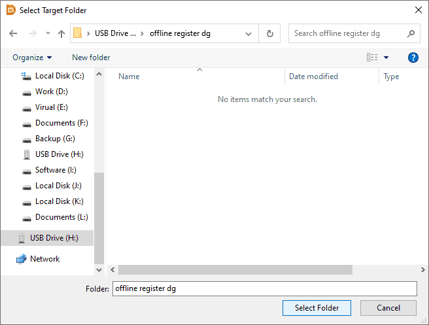Click the search magnifier icon

(411, 33)
